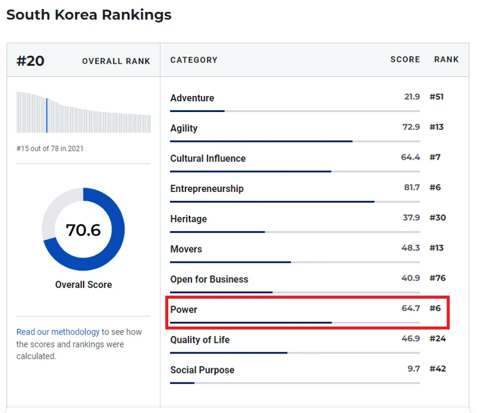Open the Quality of Life category

click(x=200, y=340)
